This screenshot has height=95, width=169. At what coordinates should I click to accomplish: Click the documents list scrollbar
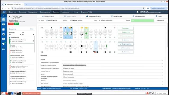[35, 44]
